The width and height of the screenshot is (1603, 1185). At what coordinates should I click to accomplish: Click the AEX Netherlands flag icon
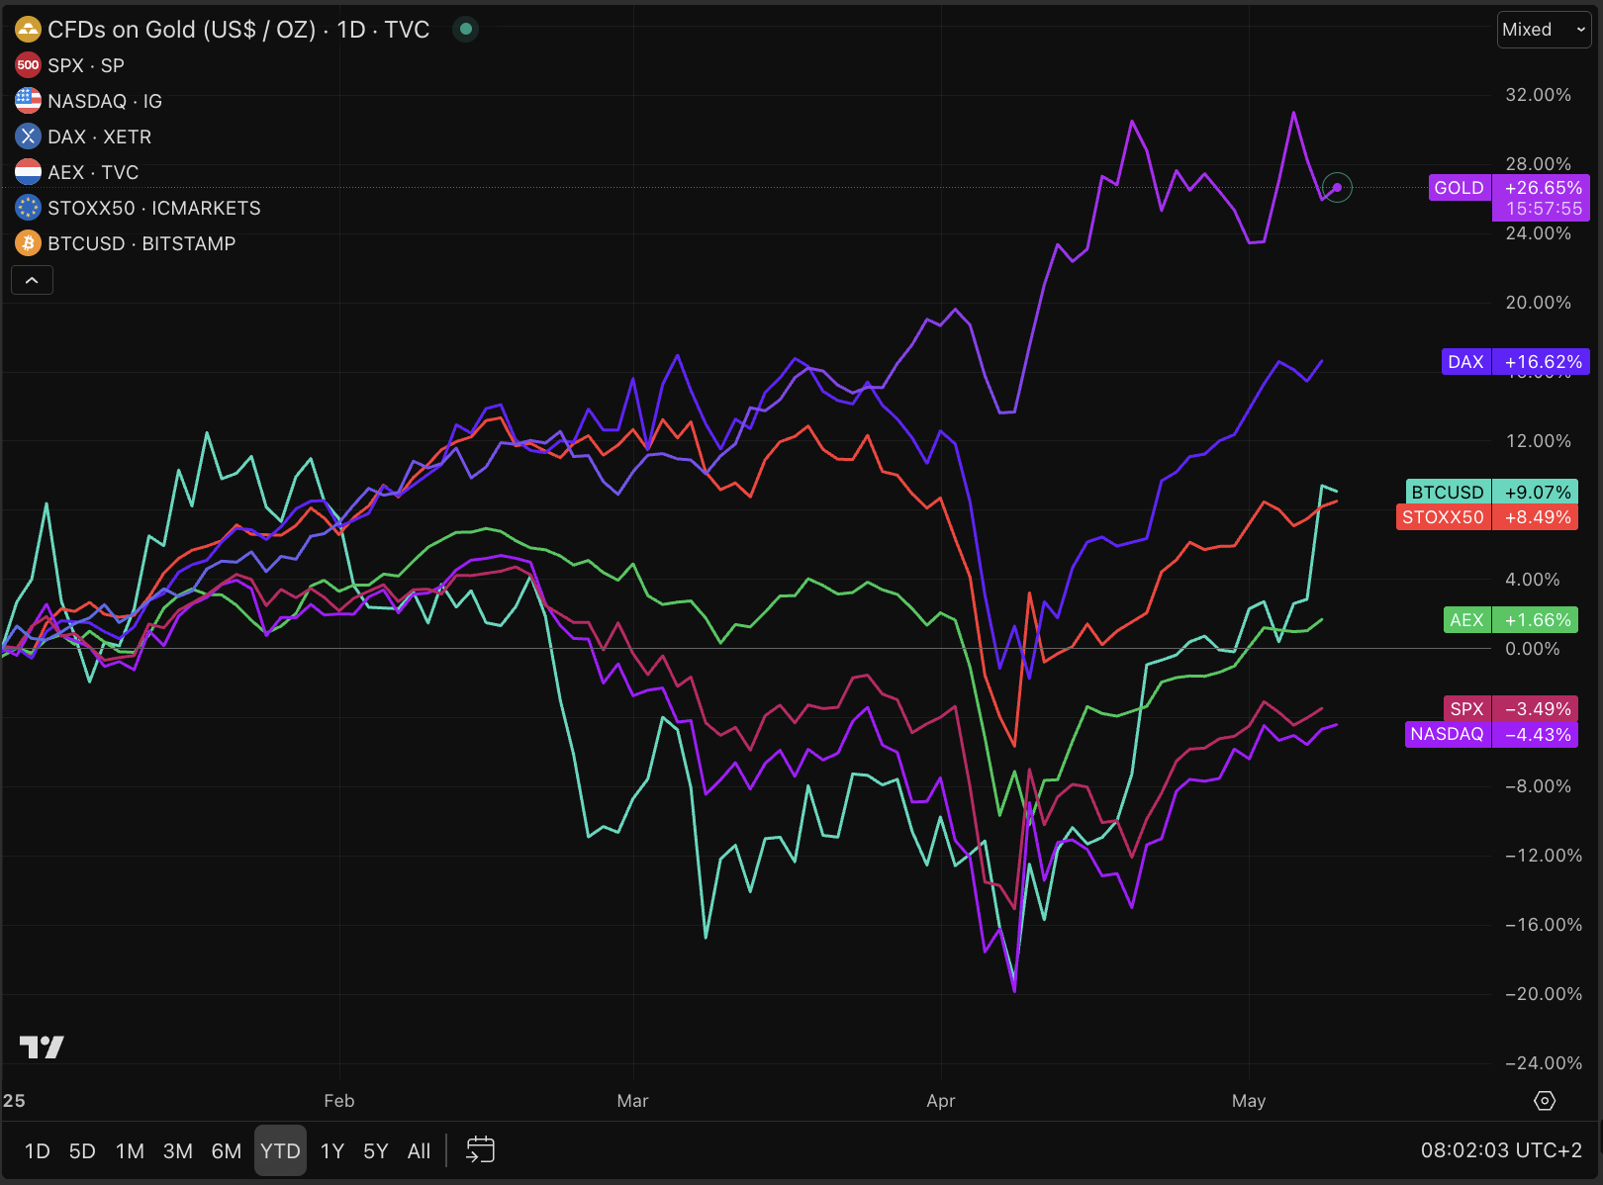[x=28, y=172]
